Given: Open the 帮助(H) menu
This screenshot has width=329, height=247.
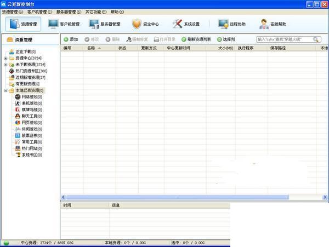Looking at the screenshot, I should coord(117,12).
